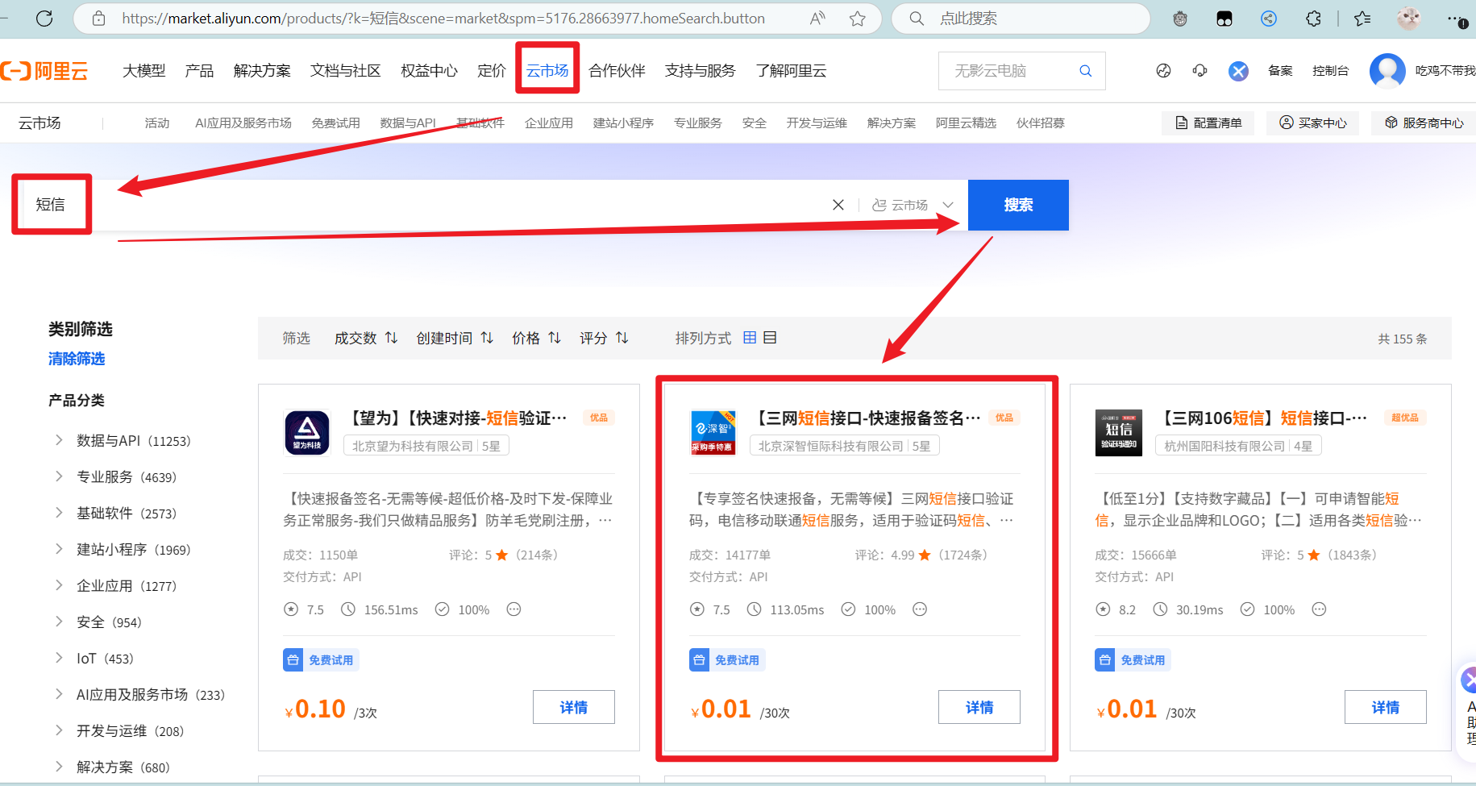Click the blue 搜索 button
The image size is (1476, 786).
coord(1018,205)
